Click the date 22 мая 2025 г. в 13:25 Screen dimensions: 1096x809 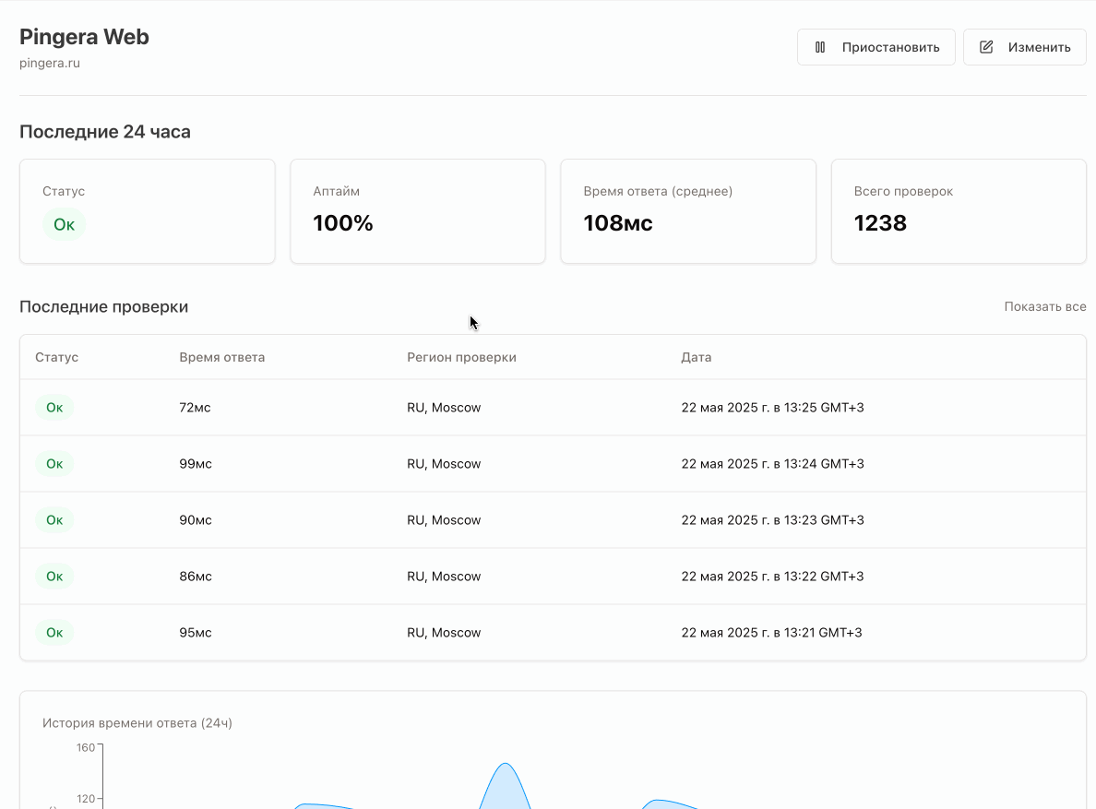(x=772, y=408)
